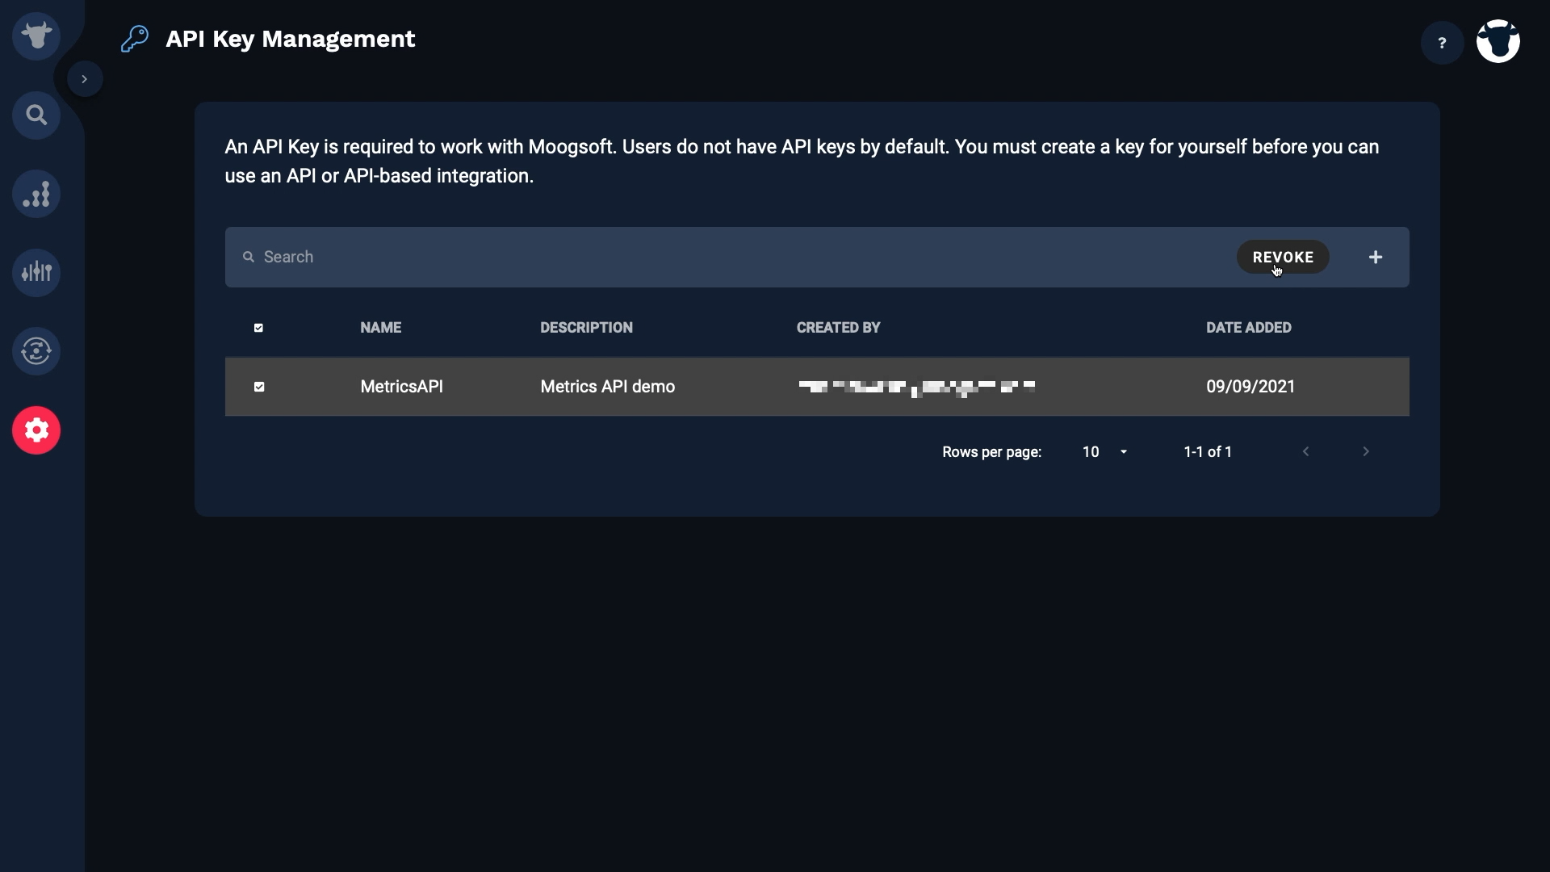1550x872 pixels.
Task: Open the metrics dots chart icon
Action: [x=36, y=194]
